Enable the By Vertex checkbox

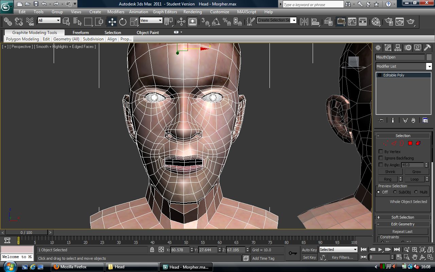pos(381,152)
